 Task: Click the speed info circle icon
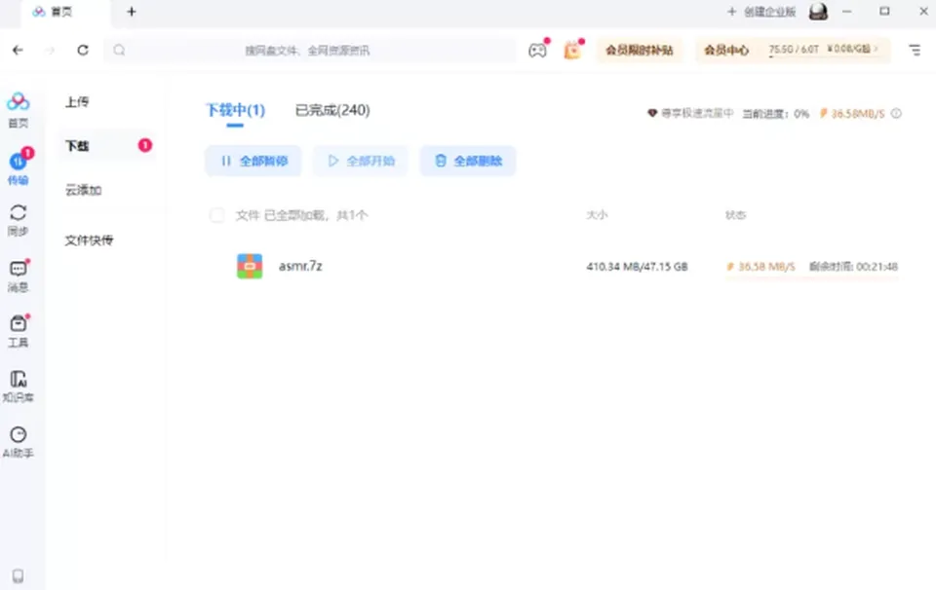click(896, 113)
